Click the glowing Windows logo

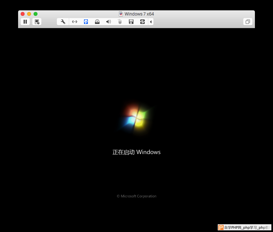pyautogui.click(x=136, y=117)
